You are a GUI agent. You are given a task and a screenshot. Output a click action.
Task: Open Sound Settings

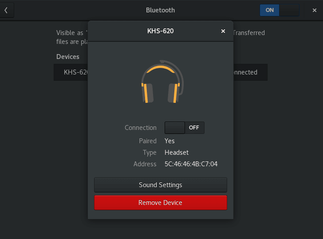[x=161, y=185]
